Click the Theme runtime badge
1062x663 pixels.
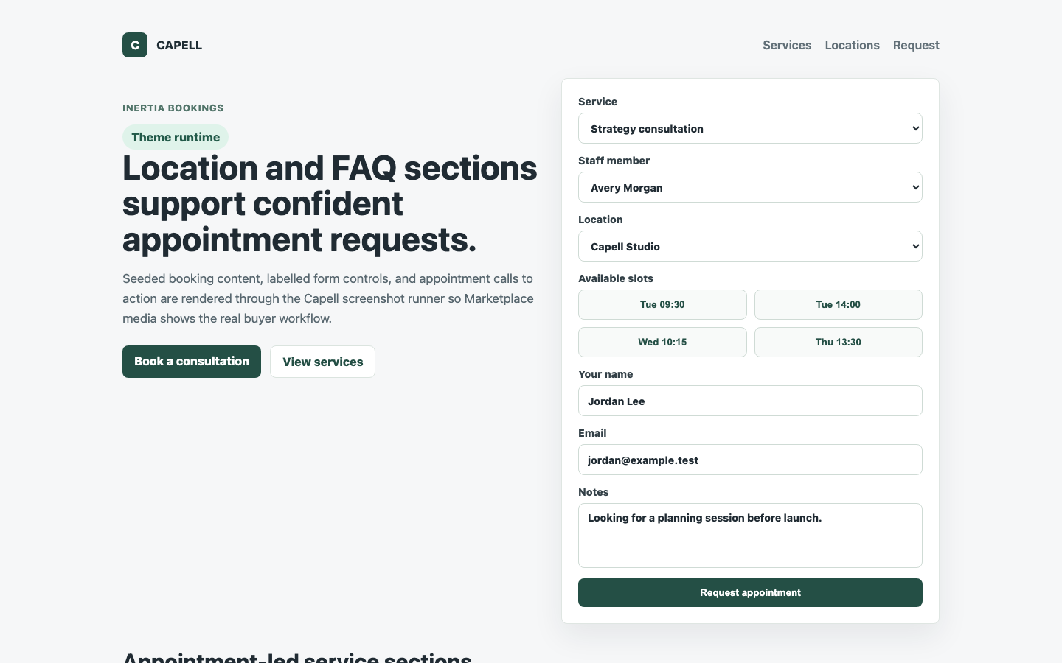[176, 137]
